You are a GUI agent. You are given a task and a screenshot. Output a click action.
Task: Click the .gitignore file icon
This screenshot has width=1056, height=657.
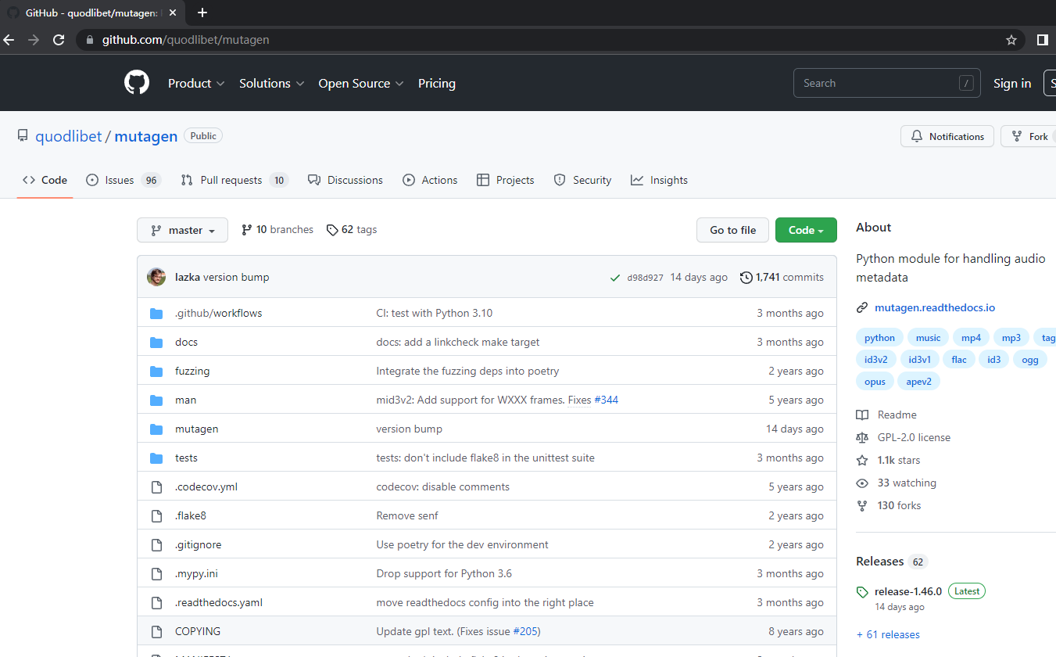pos(156,545)
